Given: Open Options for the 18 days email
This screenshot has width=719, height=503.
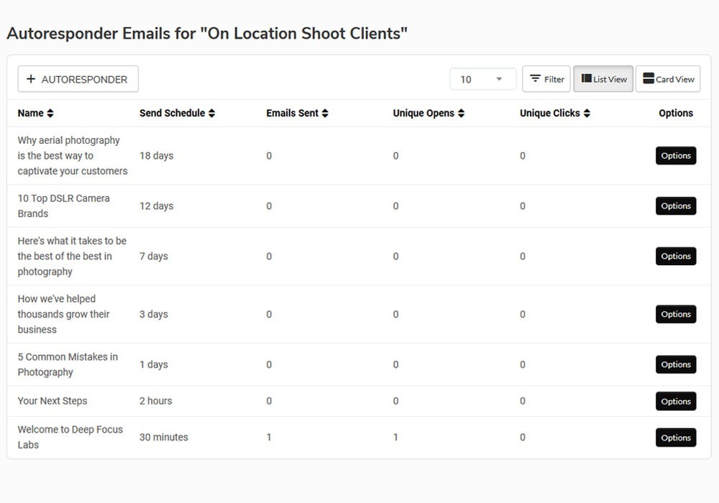Looking at the screenshot, I should [x=676, y=156].
